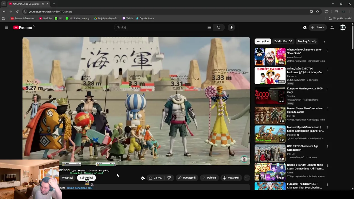Screen dimensions: 354x199
Task: Click the Udostępnij share button
Action: (x=187, y=178)
